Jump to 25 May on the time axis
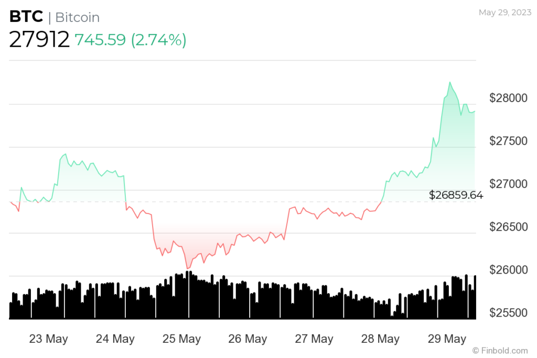The image size is (537, 358). [181, 339]
